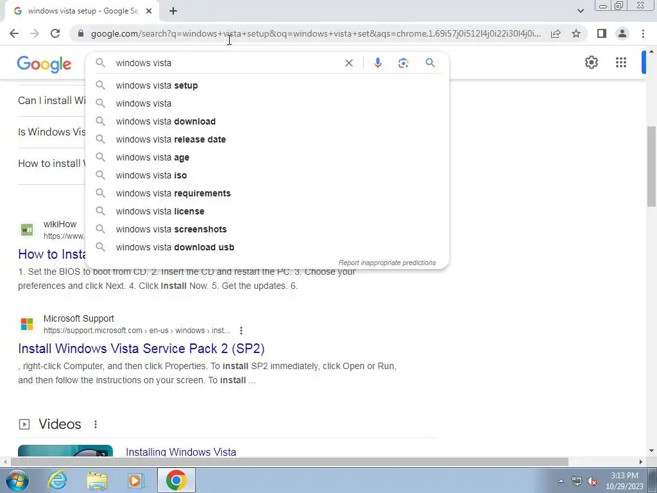657x493 pixels.
Task: Click the wikiHow site name
Action: [60, 224]
